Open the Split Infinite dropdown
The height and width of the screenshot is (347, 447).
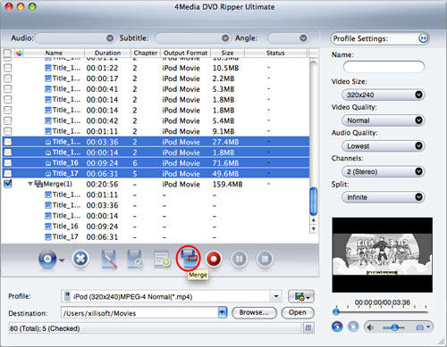tap(384, 197)
